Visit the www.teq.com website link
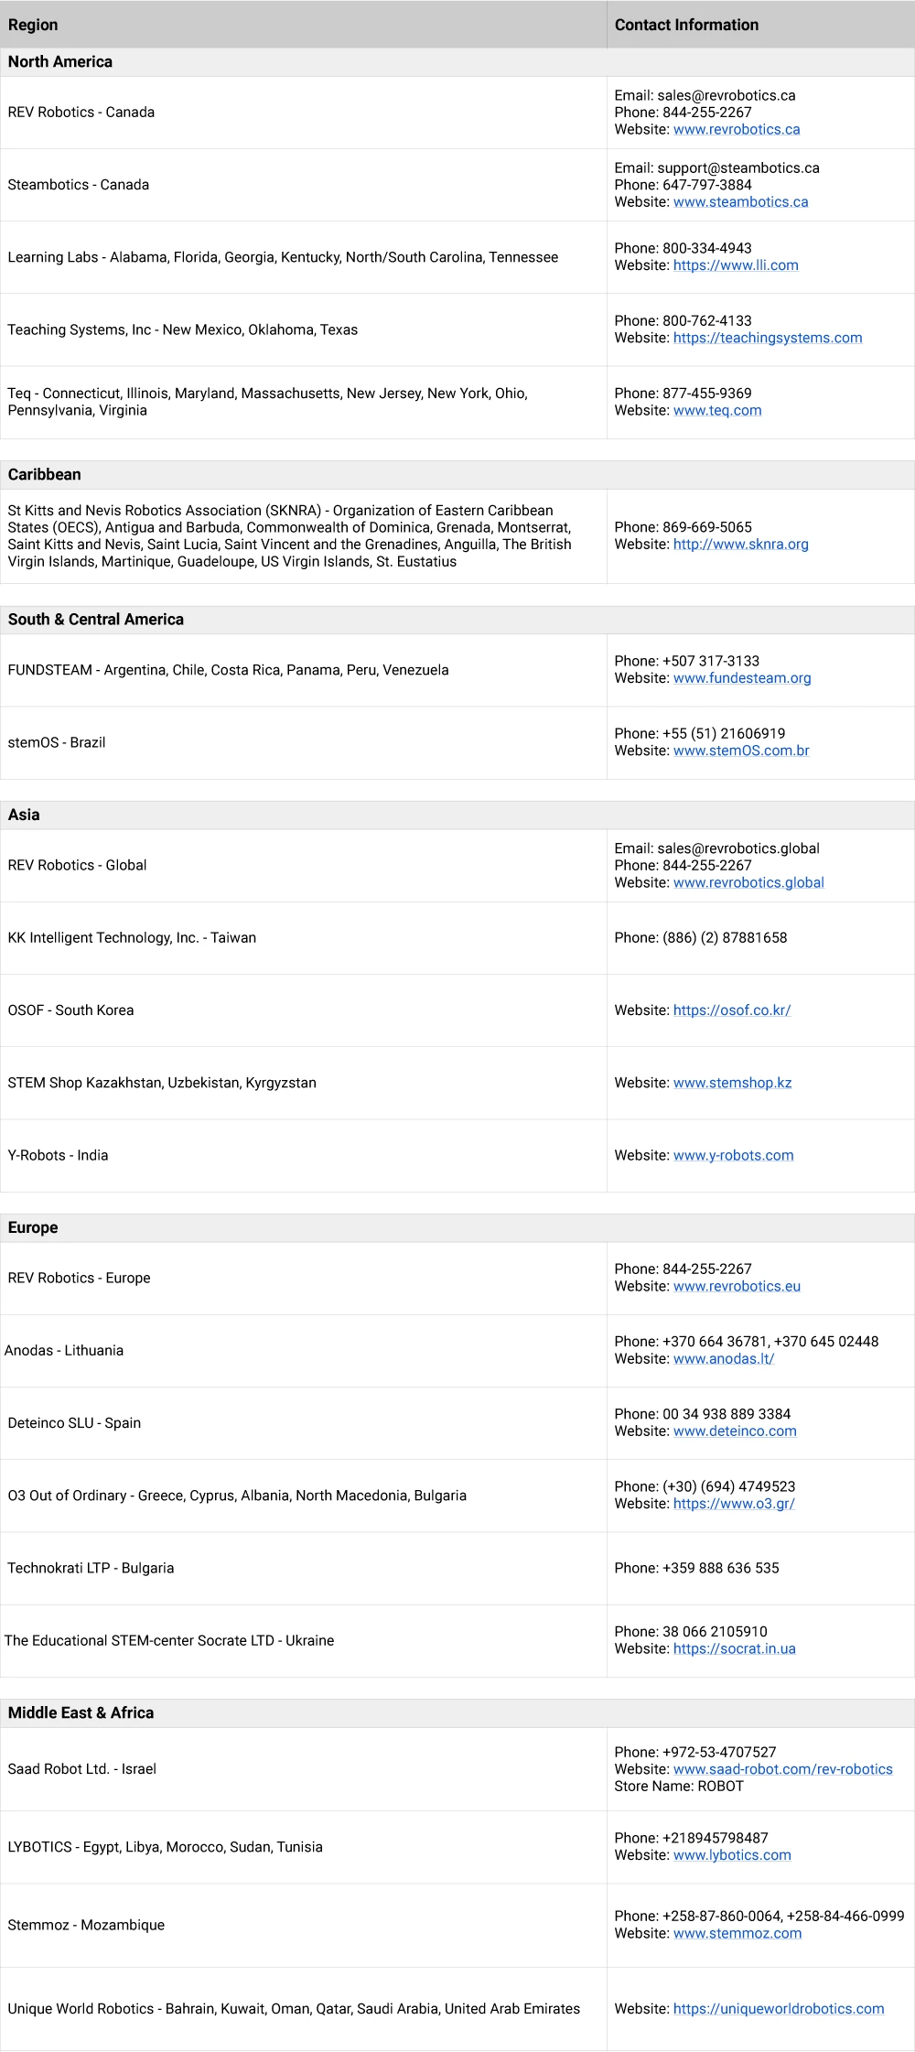The image size is (915, 2052). (717, 411)
